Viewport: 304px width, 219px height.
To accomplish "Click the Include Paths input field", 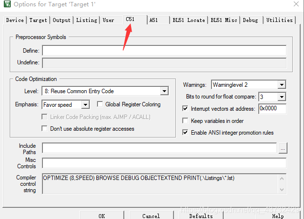I will [159, 148].
